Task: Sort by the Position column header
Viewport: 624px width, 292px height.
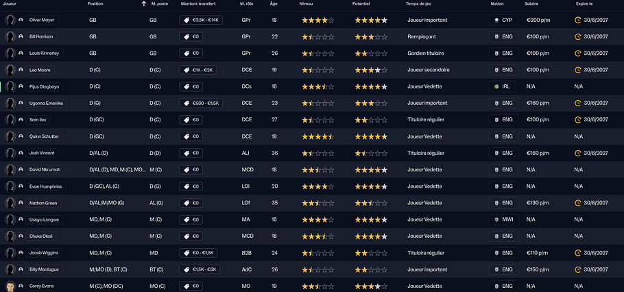Action: (x=95, y=4)
